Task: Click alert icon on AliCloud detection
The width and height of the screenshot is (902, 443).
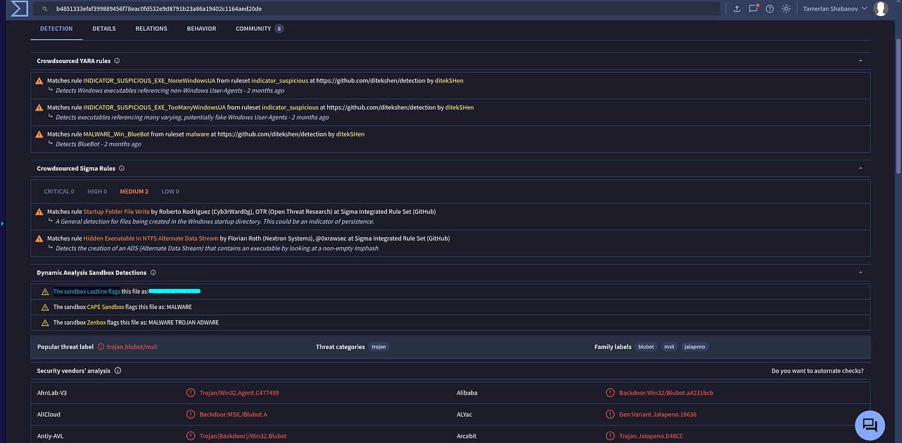Action: pyautogui.click(x=191, y=415)
